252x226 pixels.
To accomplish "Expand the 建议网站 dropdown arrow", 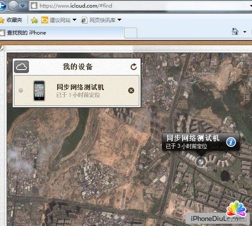I will (x=74, y=20).
